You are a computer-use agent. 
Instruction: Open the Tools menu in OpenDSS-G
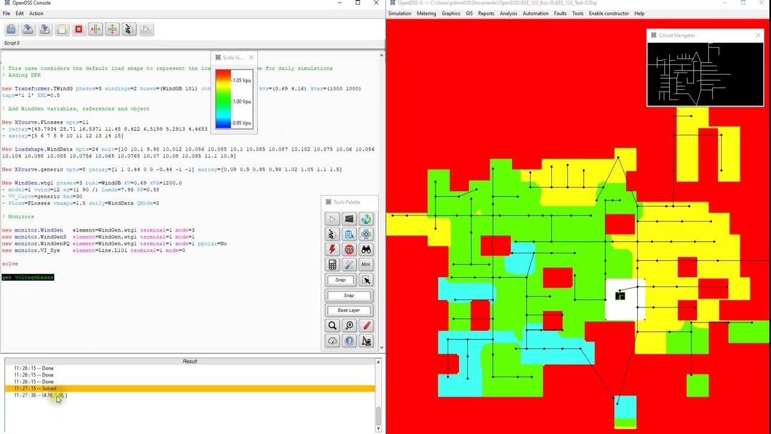pyautogui.click(x=578, y=13)
